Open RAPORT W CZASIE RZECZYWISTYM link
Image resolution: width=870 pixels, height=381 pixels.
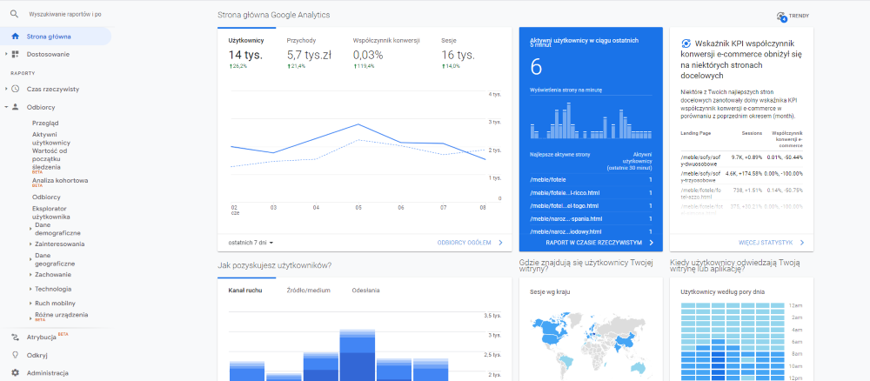coord(593,243)
